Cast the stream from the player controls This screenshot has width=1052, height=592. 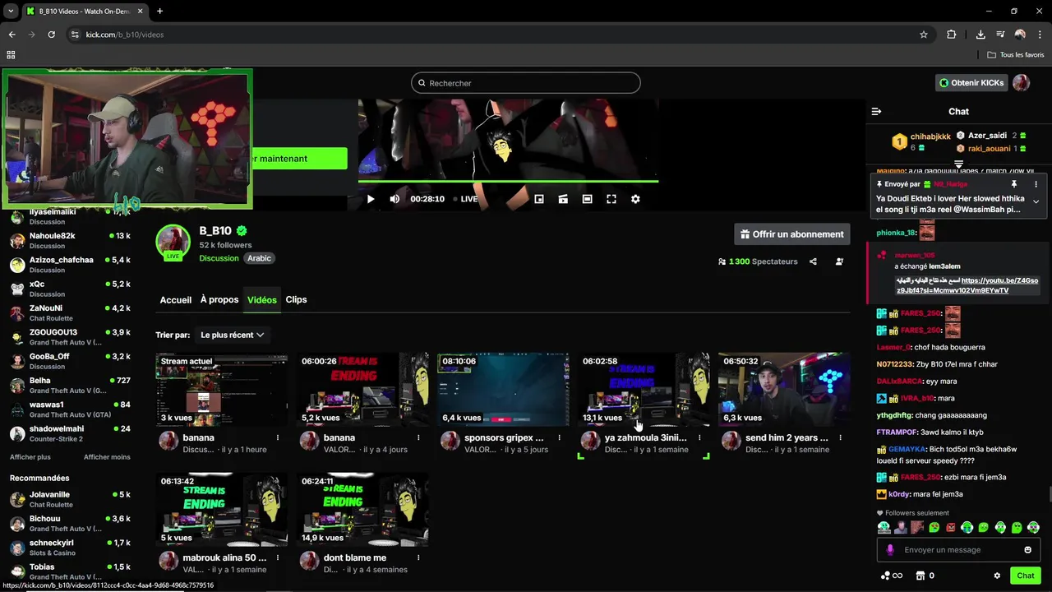[x=563, y=199]
